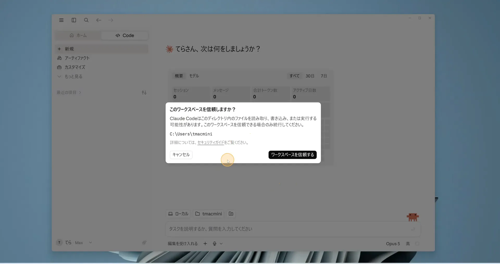Choose the 30日 time range

coord(310,76)
